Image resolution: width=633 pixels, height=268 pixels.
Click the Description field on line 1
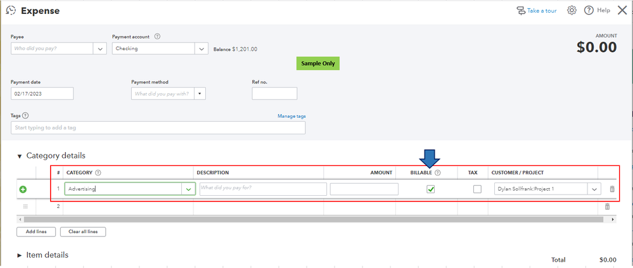[x=263, y=189]
